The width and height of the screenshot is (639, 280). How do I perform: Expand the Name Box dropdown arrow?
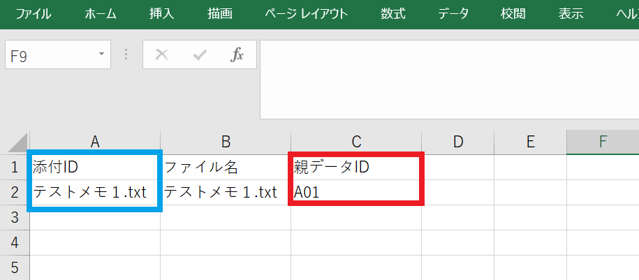point(102,54)
